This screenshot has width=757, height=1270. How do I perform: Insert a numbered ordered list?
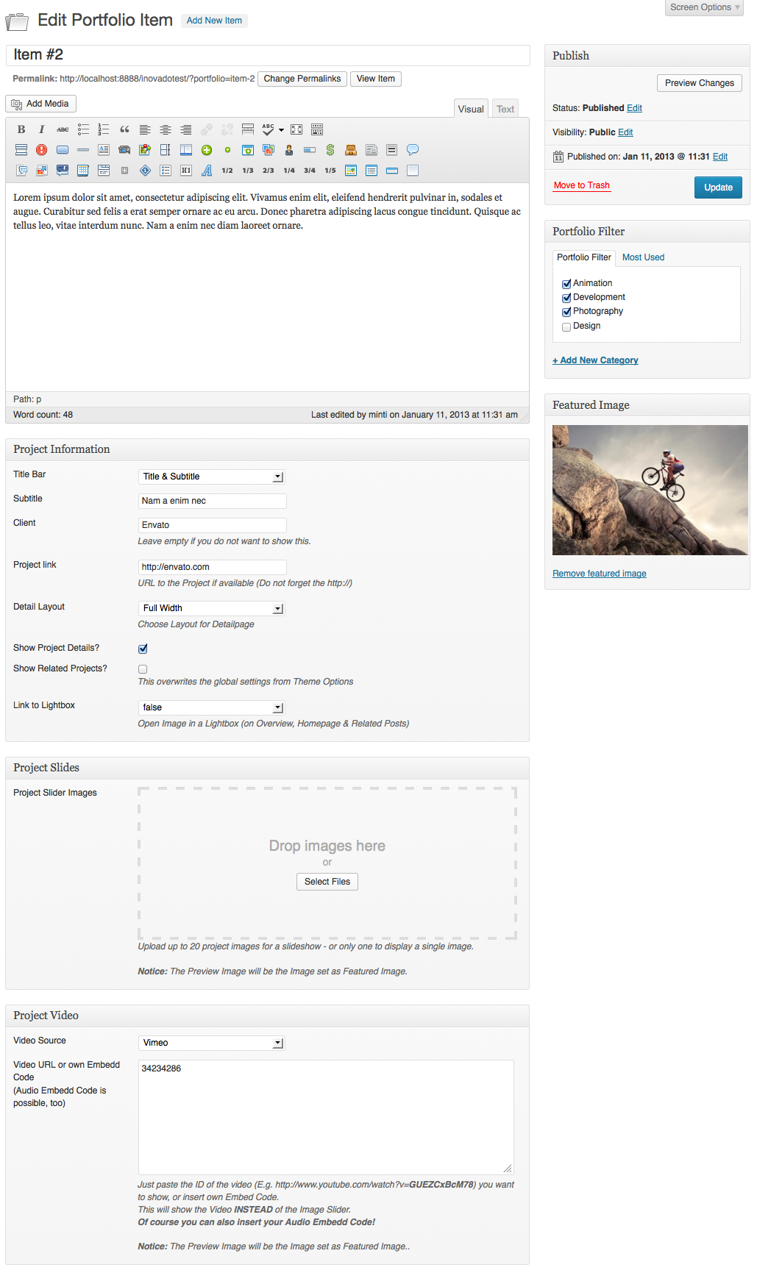pyautogui.click(x=104, y=129)
